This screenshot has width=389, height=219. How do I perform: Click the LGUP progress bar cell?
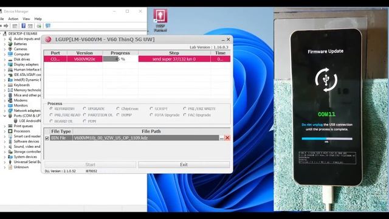click(120, 59)
